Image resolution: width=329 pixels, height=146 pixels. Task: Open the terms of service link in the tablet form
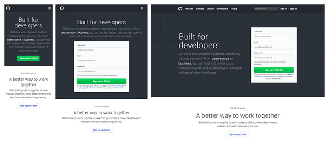[x=117, y=86]
